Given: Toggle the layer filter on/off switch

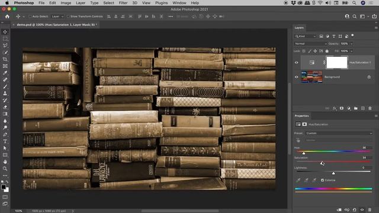Looking at the screenshot, I should coord(353,35).
